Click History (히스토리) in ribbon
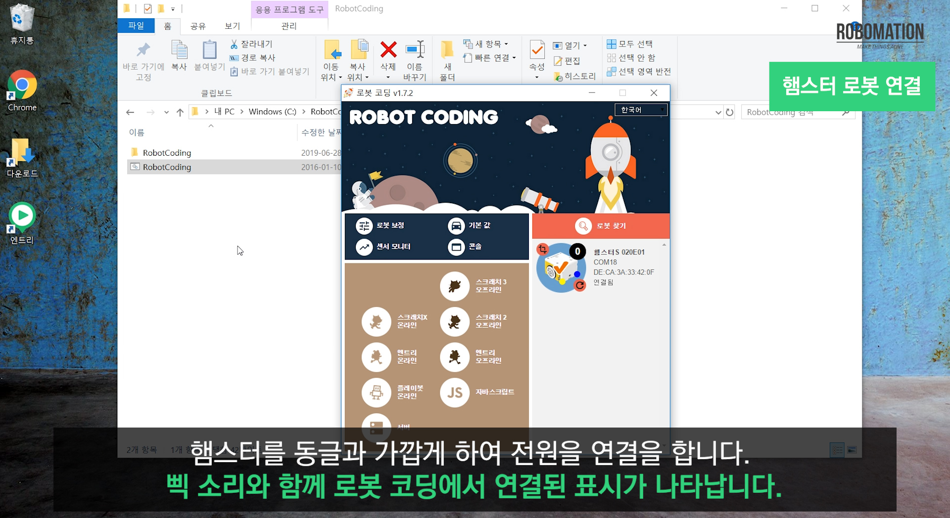The height and width of the screenshot is (518, 950). pyautogui.click(x=574, y=76)
